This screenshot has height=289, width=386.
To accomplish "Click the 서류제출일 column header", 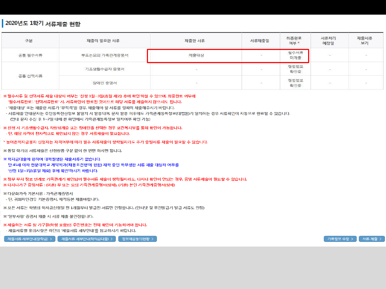I will pos(261,41).
